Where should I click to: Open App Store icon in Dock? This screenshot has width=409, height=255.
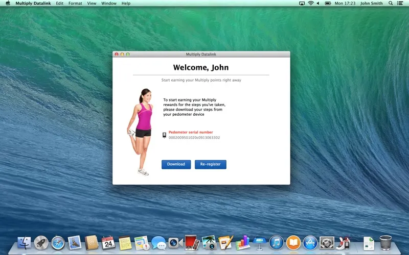pyautogui.click(x=310, y=243)
